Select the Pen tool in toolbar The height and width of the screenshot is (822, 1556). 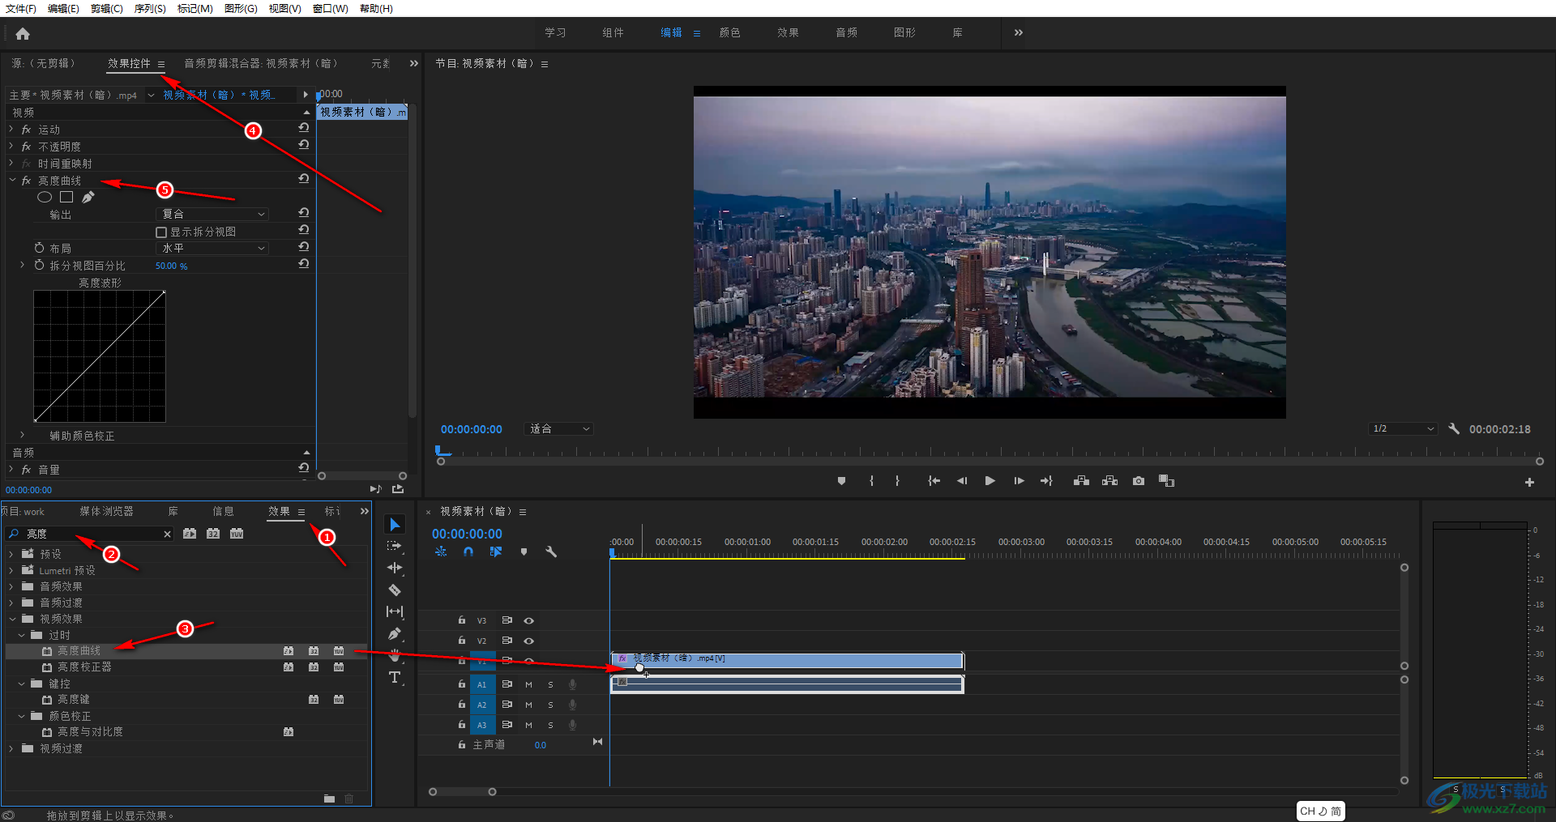pos(395,633)
